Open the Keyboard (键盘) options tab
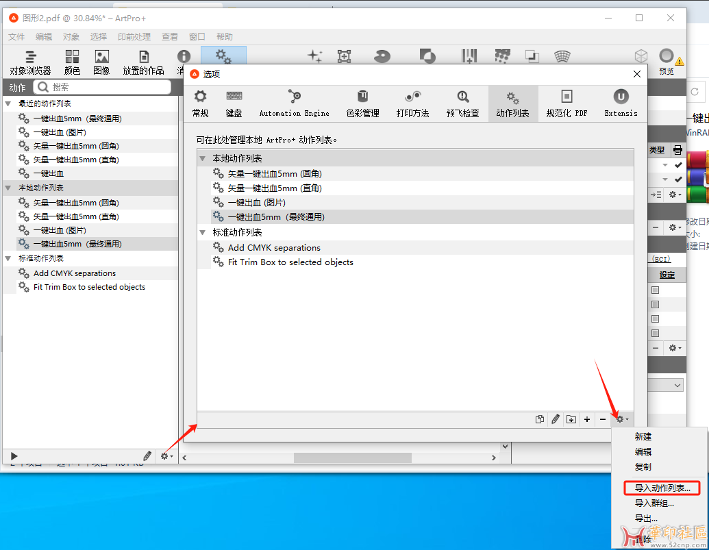This screenshot has width=709, height=550. tap(234, 104)
